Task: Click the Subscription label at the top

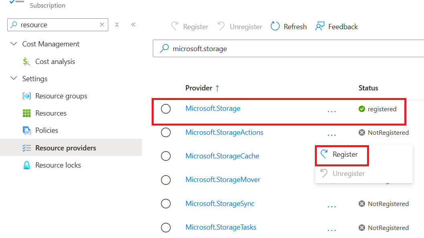Action: click(x=48, y=5)
